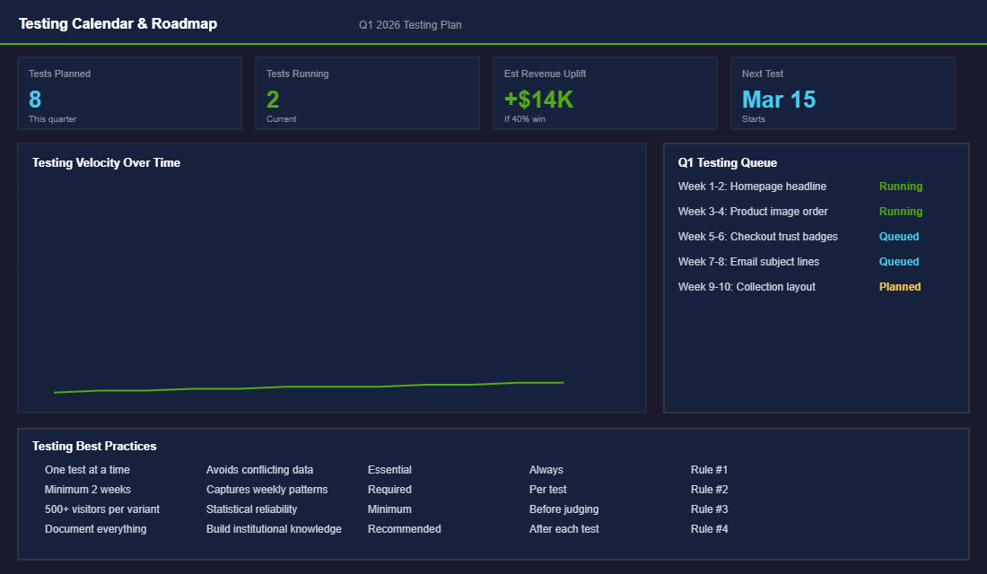The image size is (987, 574).
Task: Select the 500+ visitors per variant entry
Action: pyautogui.click(x=101, y=509)
